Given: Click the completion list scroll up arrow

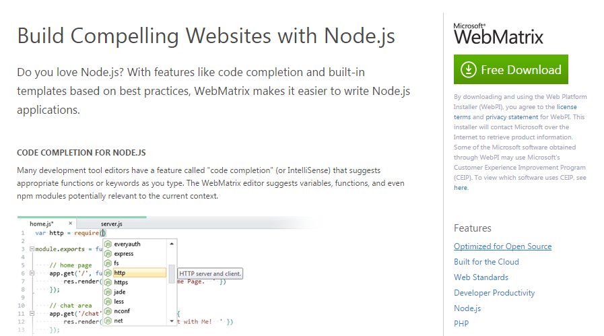Looking at the screenshot, I should click(x=172, y=244).
